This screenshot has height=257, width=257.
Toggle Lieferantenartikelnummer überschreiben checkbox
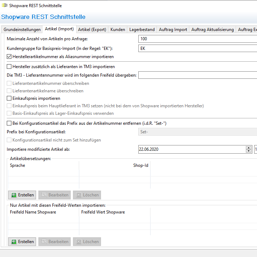(9, 83)
